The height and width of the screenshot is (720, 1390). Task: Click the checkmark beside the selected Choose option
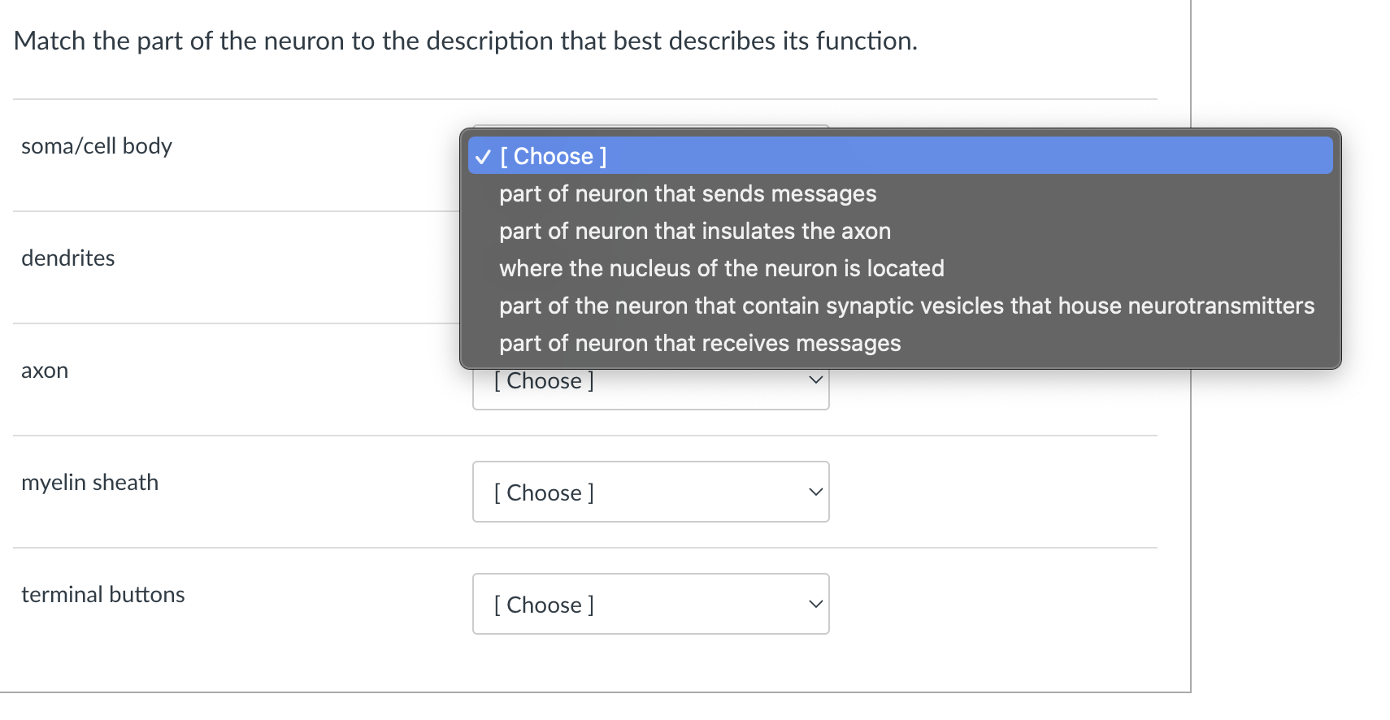pos(483,157)
